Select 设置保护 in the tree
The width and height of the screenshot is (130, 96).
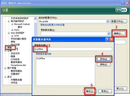pyautogui.click(x=15, y=74)
